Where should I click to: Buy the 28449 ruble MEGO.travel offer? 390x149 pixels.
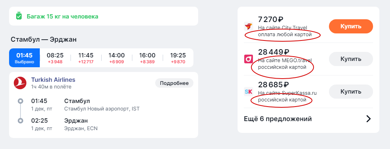click(x=351, y=59)
